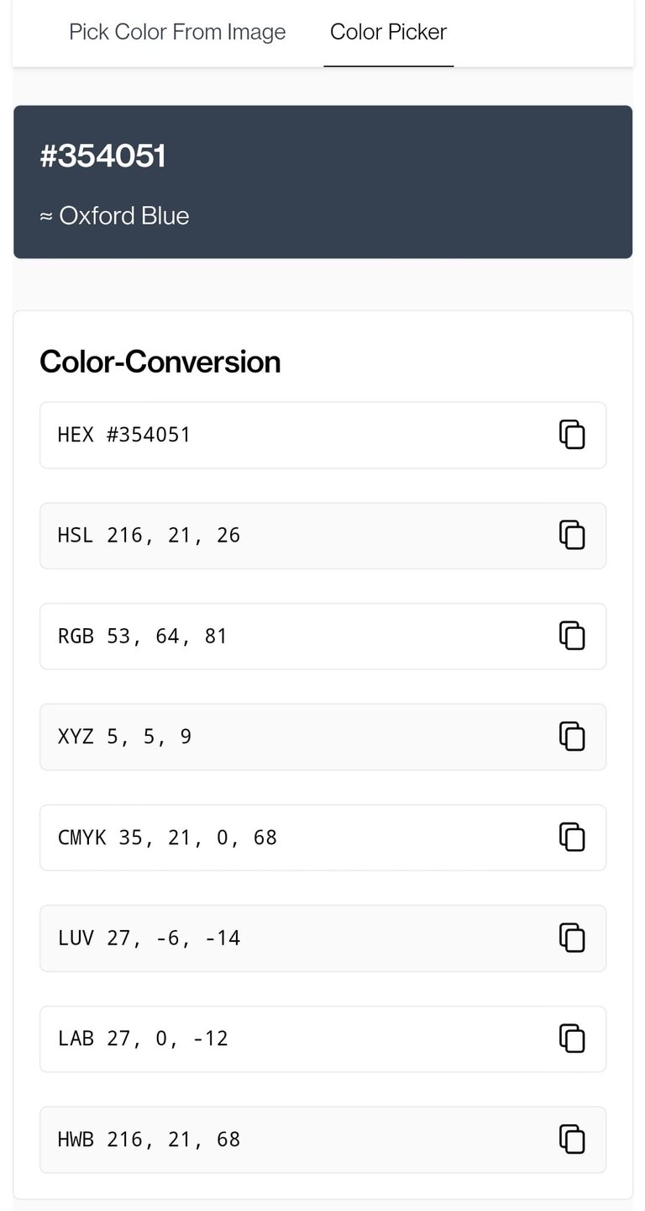Copy the HSL value
Screen dimensions: 645x1211
(572, 536)
